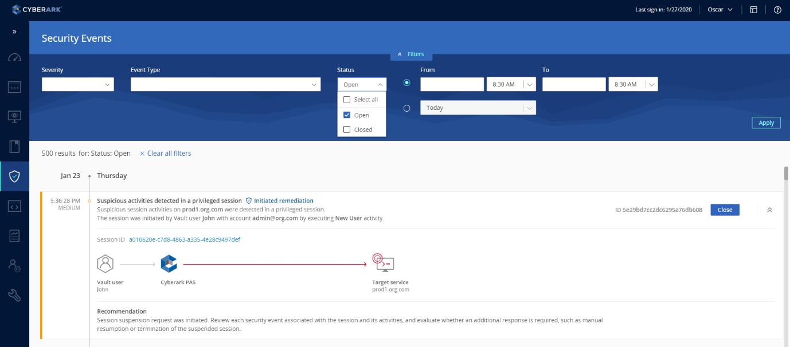
Task: Select the Today preset radio button
Action: (407, 108)
